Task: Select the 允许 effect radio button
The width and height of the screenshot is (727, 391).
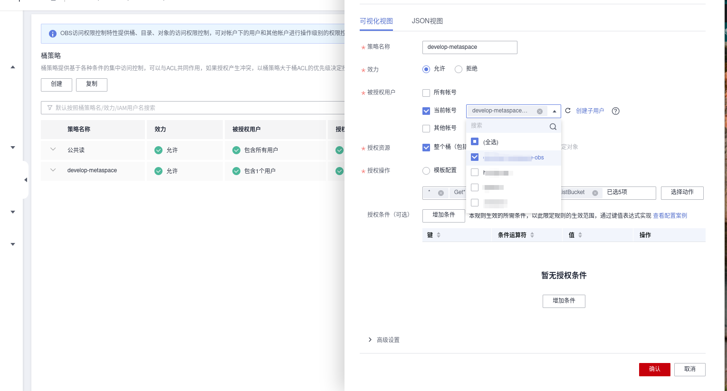Action: pos(426,69)
